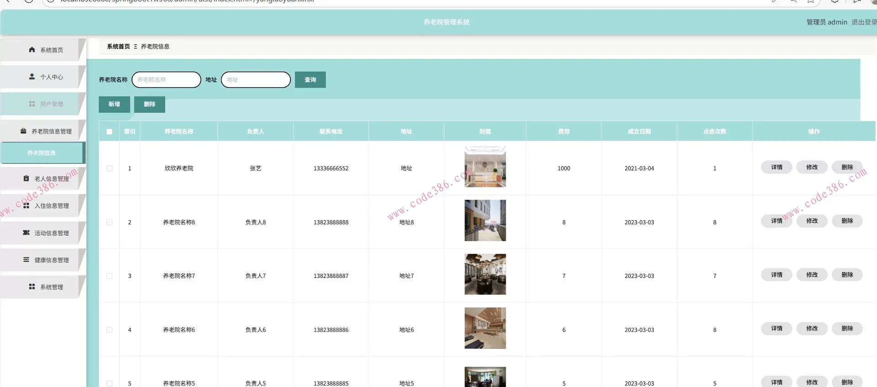Click the home icon beside 系统首页
Screen dimensions: 877x387
(x=32, y=50)
